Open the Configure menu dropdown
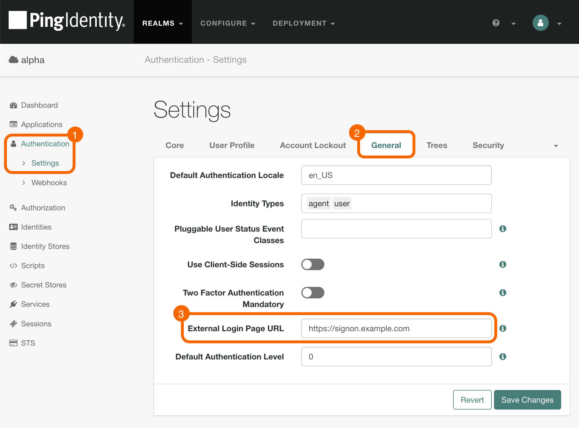 tap(228, 23)
